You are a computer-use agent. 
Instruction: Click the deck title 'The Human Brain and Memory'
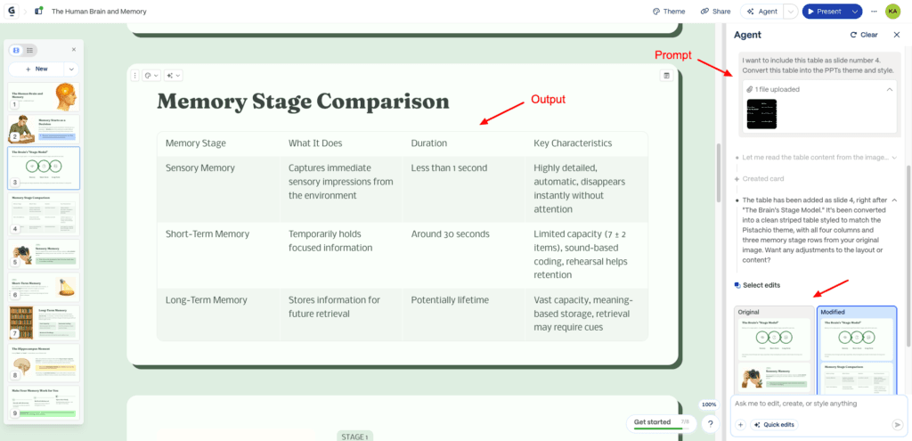tap(99, 11)
